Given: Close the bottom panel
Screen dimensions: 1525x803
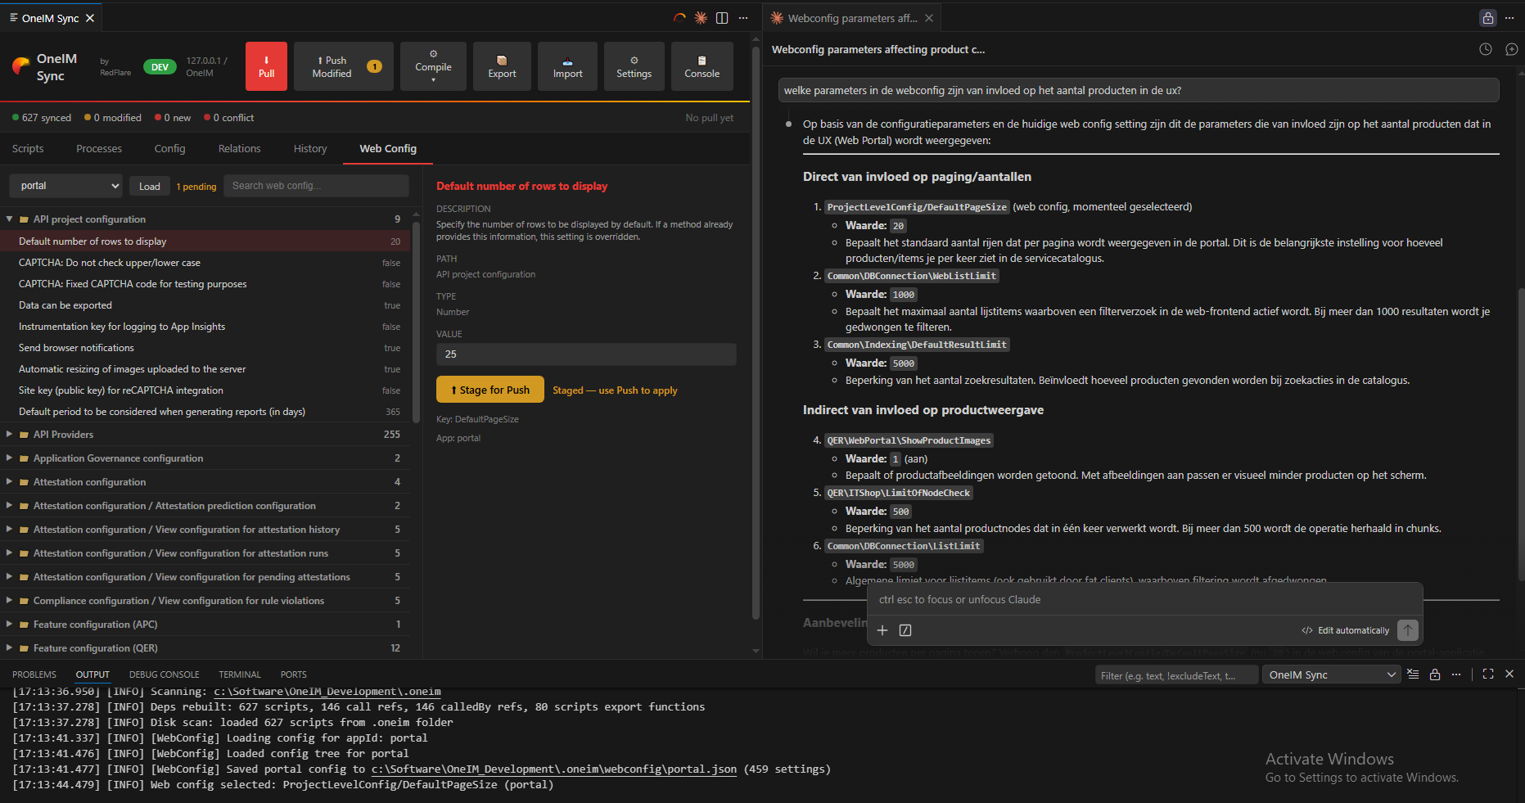Looking at the screenshot, I should [1509, 674].
